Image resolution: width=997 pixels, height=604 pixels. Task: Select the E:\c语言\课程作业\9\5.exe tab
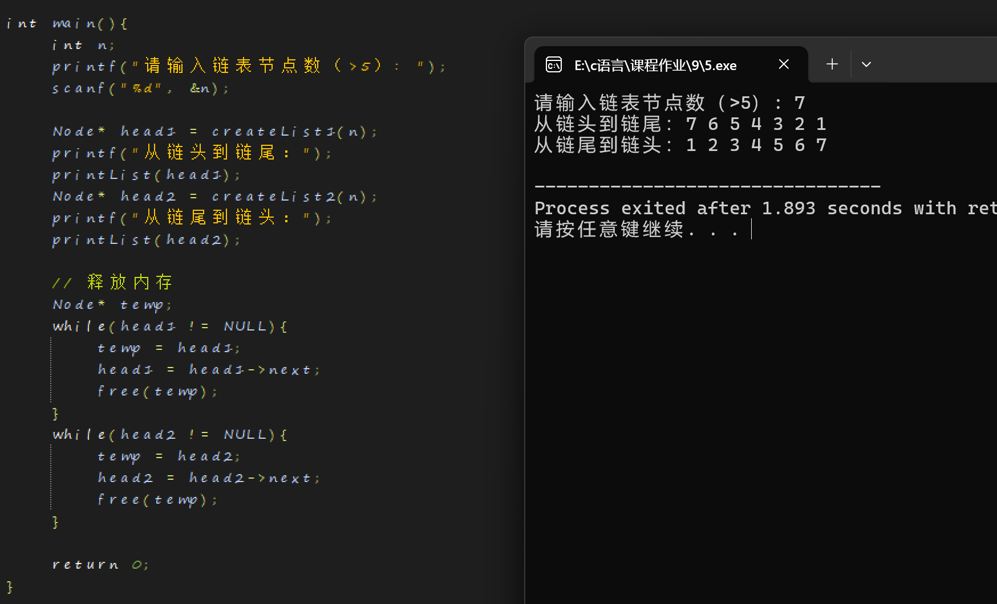671,65
